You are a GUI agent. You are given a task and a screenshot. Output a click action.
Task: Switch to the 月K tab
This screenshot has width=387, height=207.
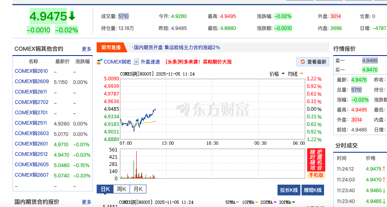tap(138, 189)
